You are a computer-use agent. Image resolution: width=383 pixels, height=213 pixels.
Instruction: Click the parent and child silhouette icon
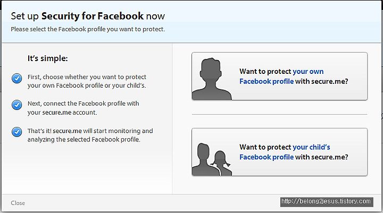[212, 159]
